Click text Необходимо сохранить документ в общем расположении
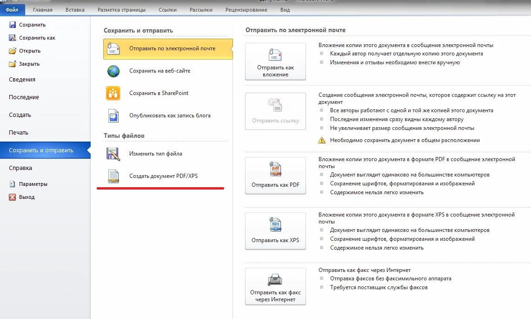531x319 pixels. (405, 140)
